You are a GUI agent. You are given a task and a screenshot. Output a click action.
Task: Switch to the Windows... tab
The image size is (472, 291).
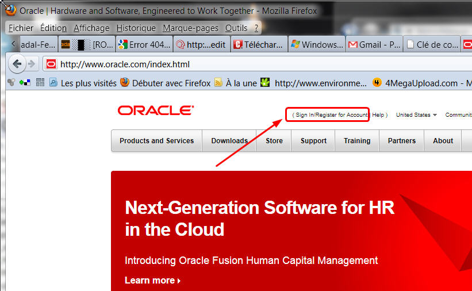pyautogui.click(x=317, y=44)
